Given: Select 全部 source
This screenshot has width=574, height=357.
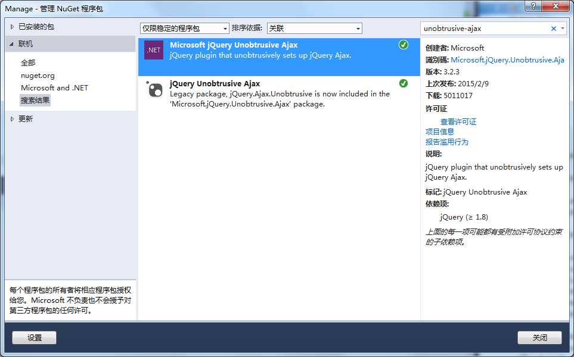Looking at the screenshot, I should tap(28, 63).
